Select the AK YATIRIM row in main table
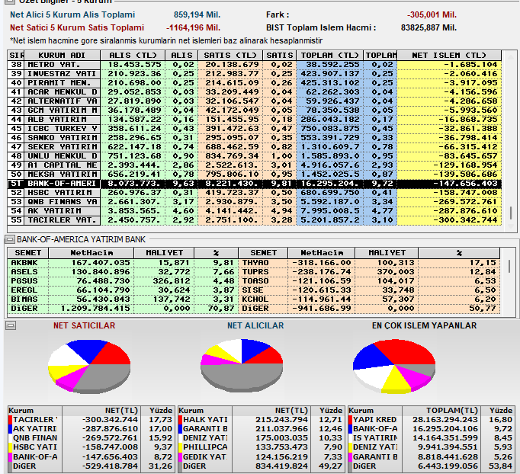 [x=255, y=211]
